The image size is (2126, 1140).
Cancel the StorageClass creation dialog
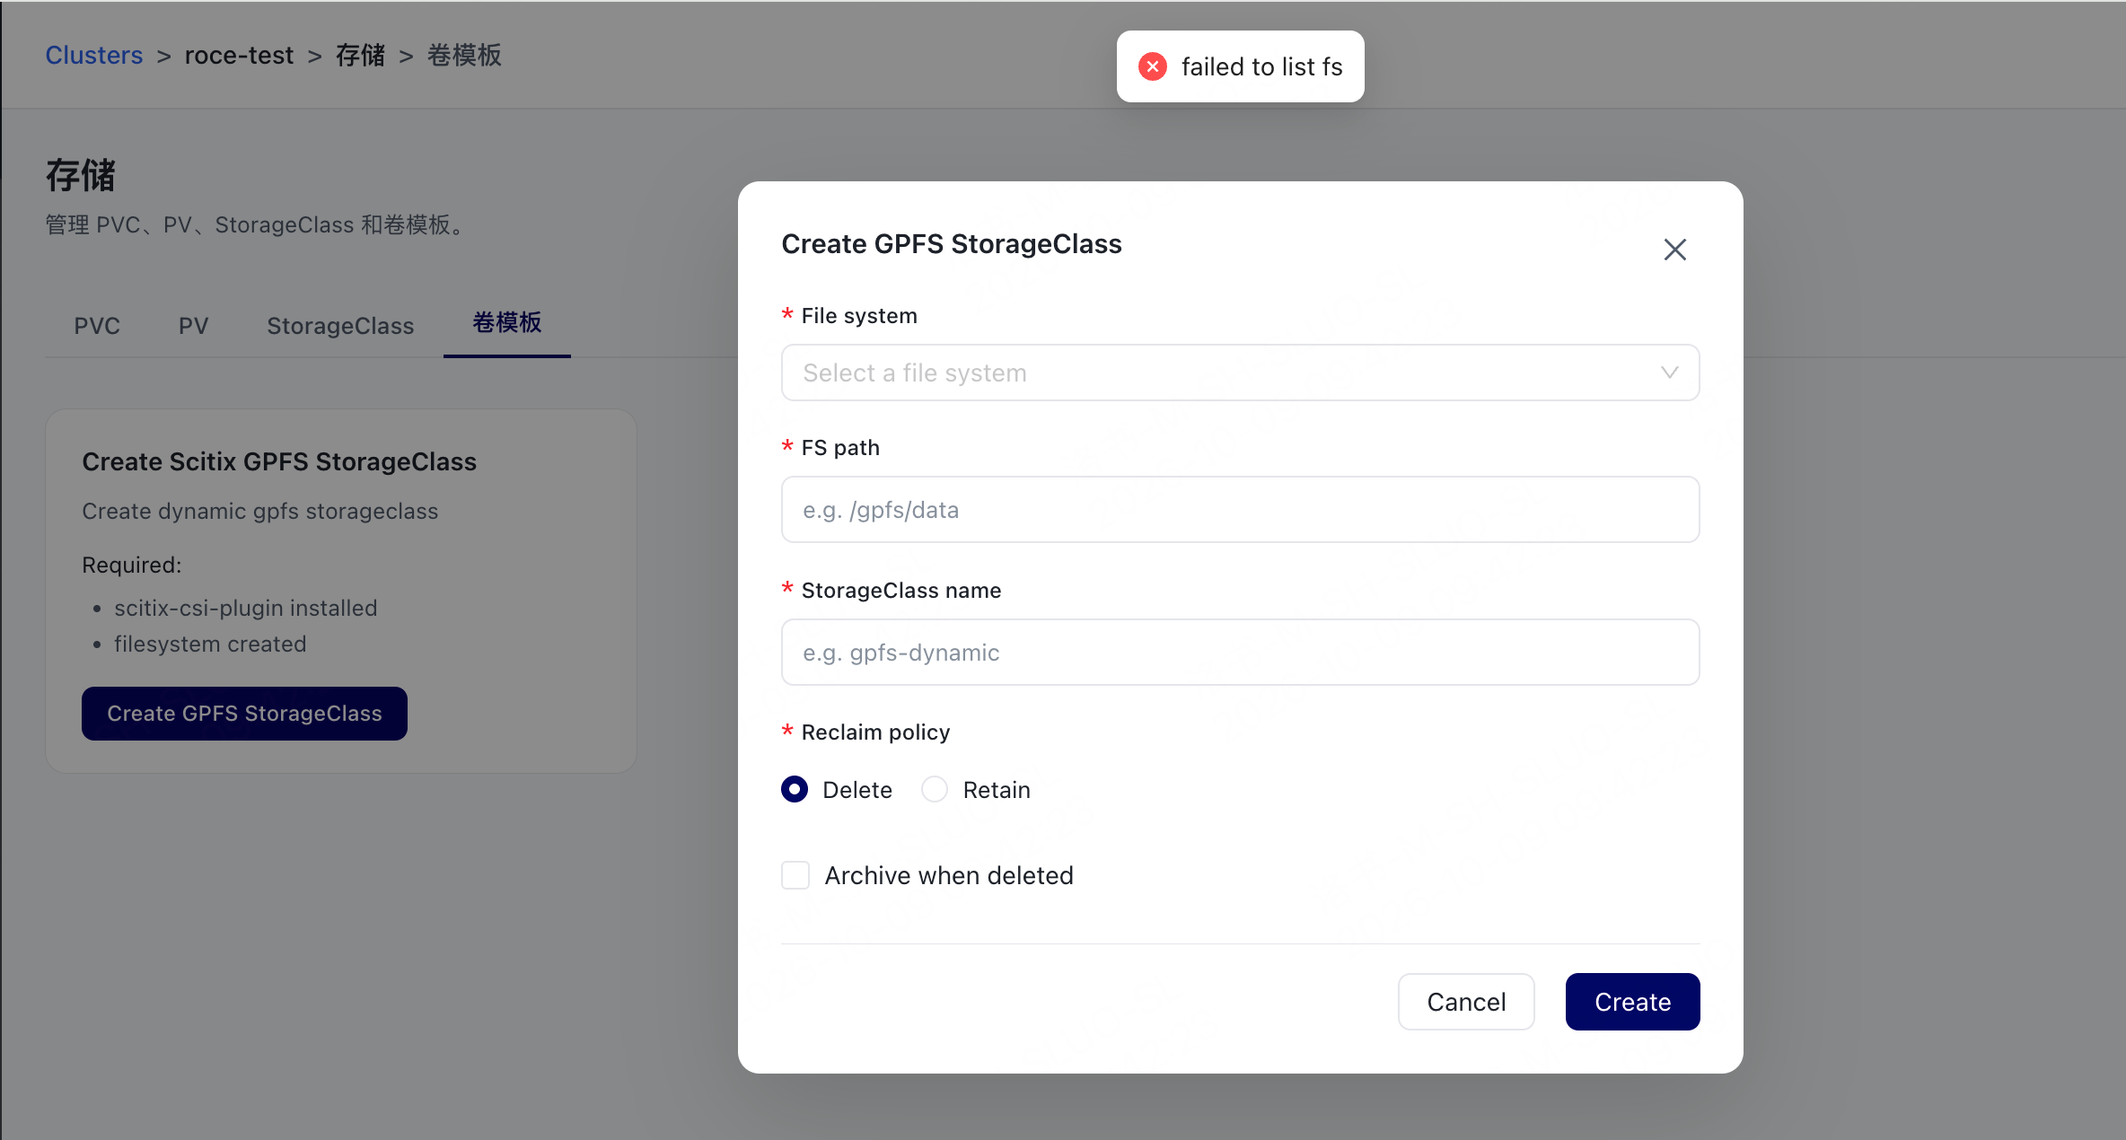pyautogui.click(x=1466, y=1002)
